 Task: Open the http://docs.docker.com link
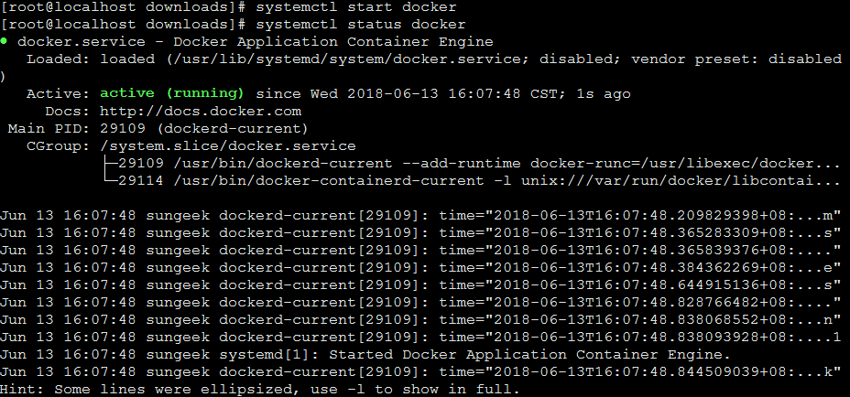[x=200, y=111]
